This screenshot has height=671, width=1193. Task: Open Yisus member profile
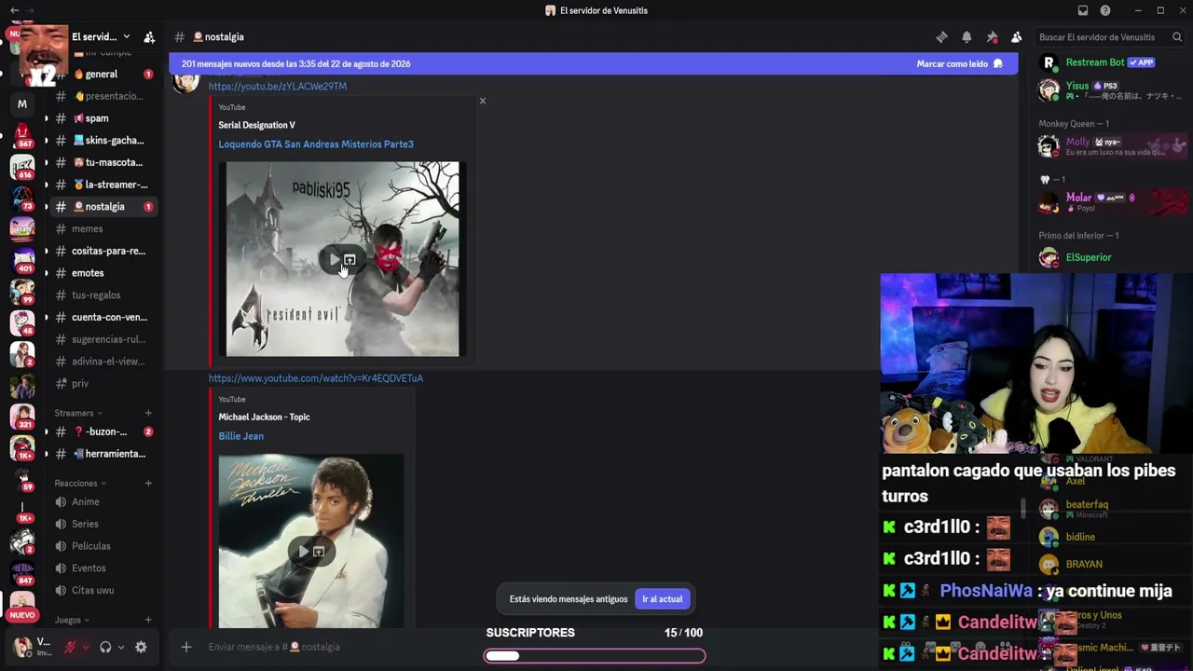click(x=1109, y=90)
